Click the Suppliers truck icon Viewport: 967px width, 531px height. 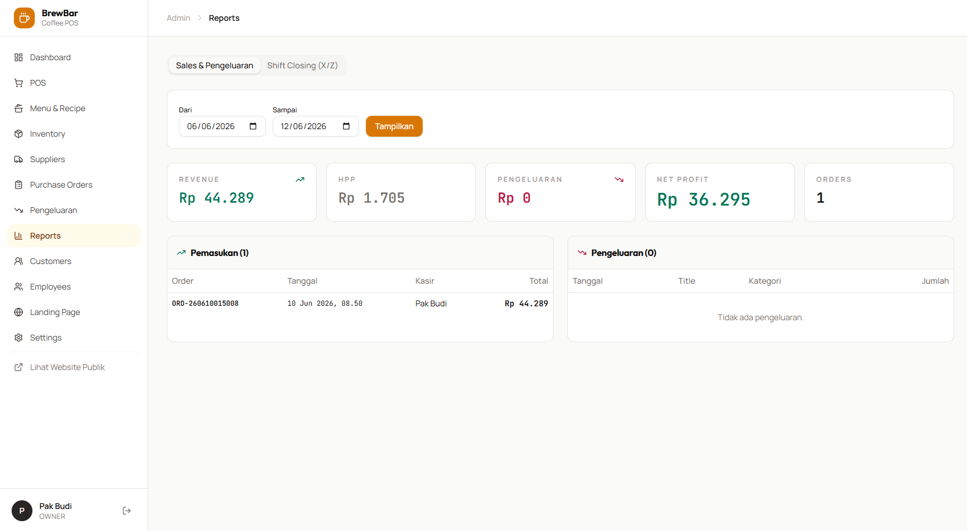[19, 159]
